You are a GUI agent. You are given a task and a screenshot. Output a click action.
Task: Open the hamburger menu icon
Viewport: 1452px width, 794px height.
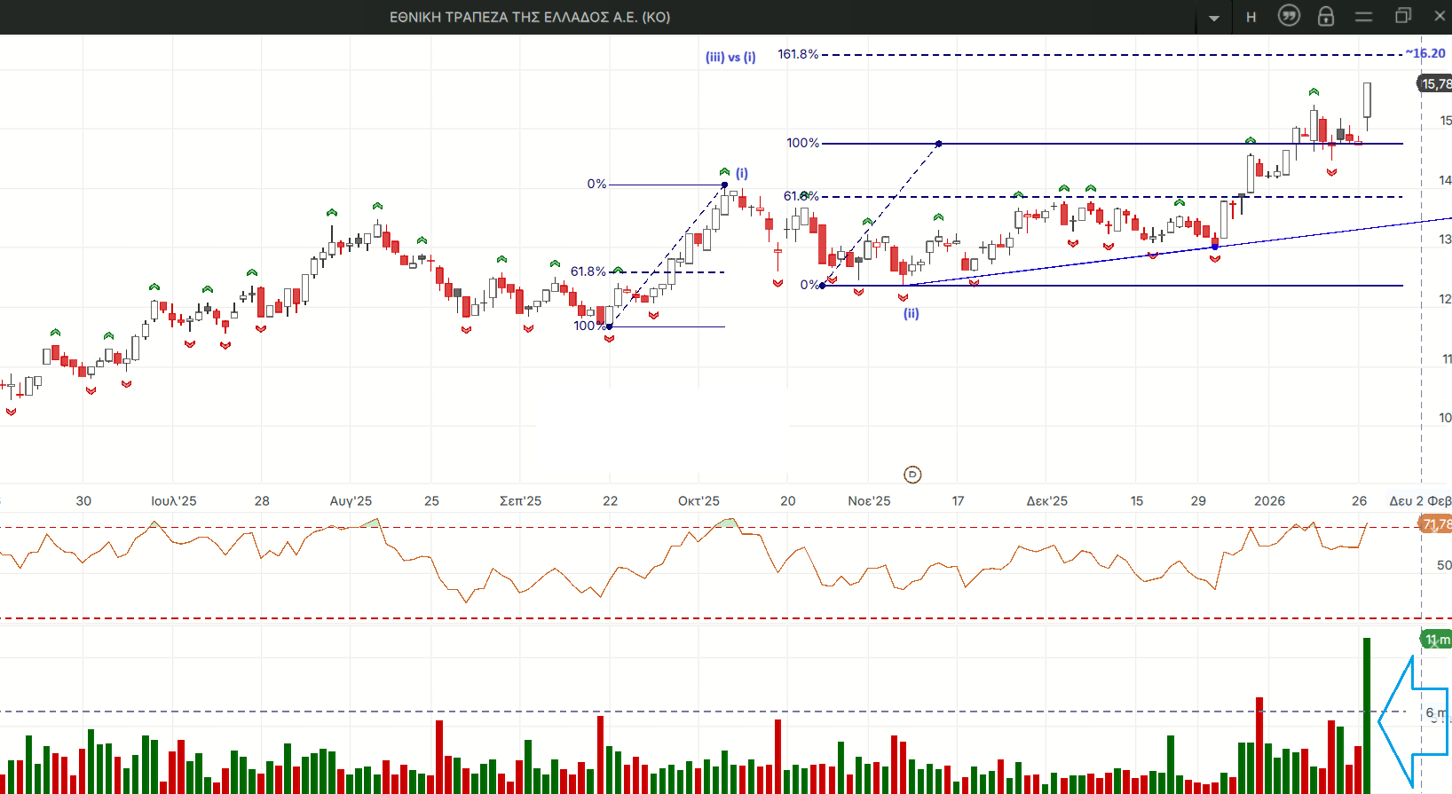click(1364, 17)
